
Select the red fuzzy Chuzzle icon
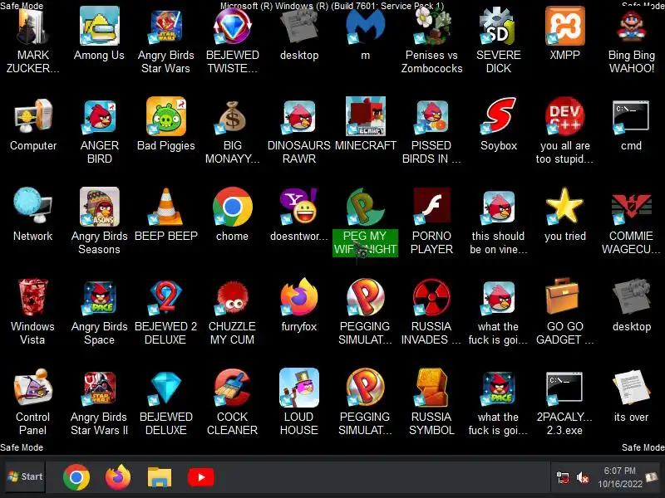233,297
